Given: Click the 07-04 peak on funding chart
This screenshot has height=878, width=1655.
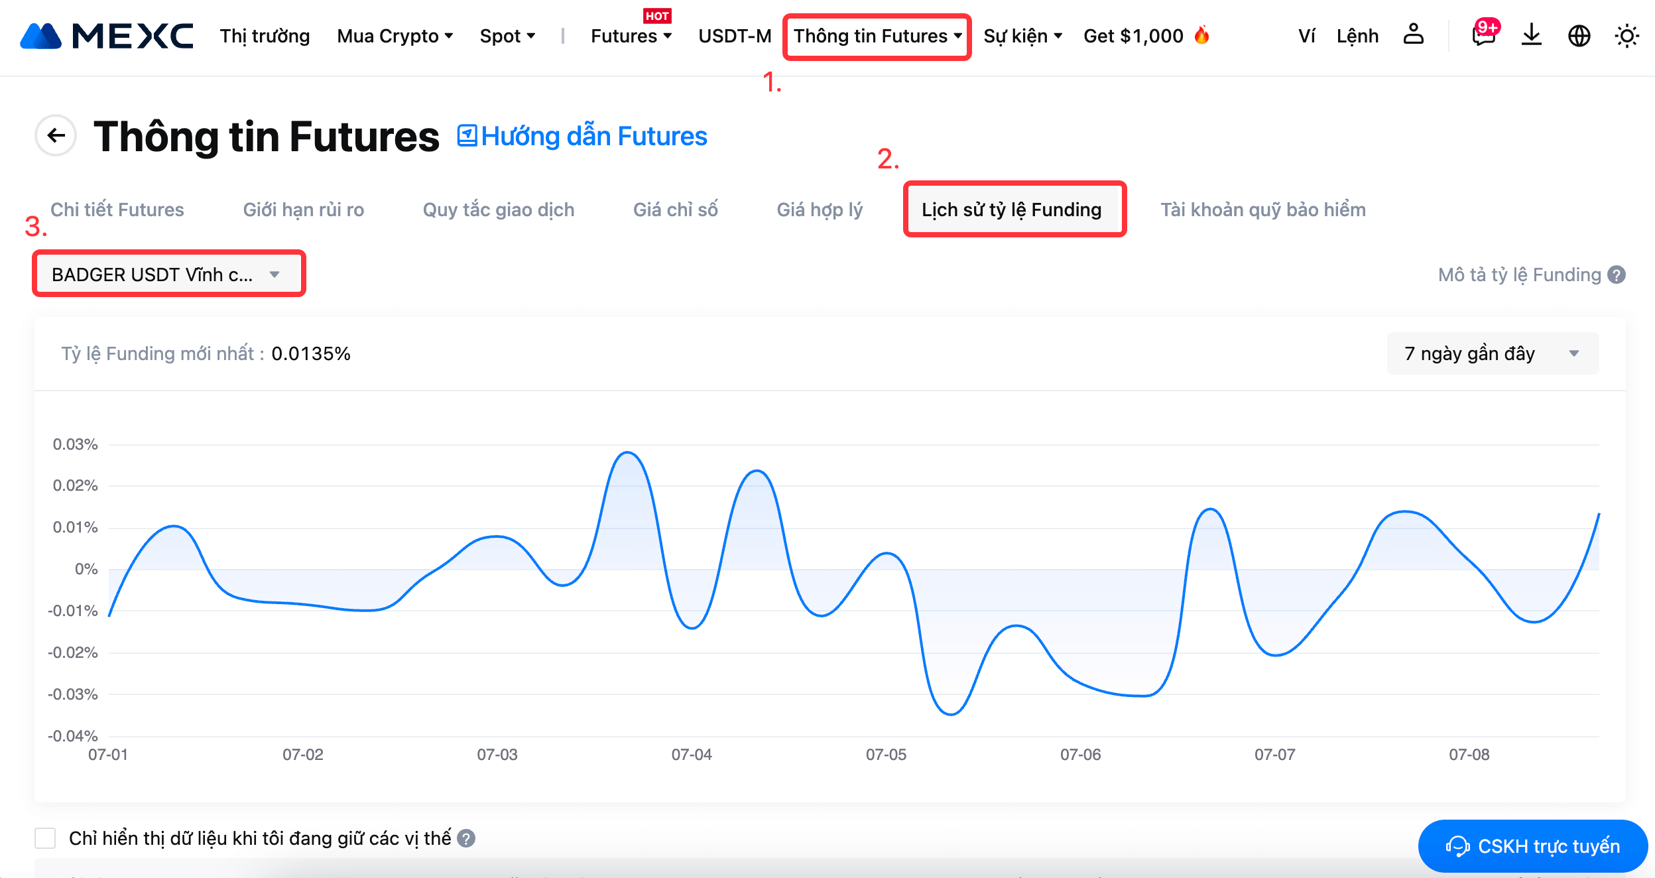Looking at the screenshot, I should 757,471.
